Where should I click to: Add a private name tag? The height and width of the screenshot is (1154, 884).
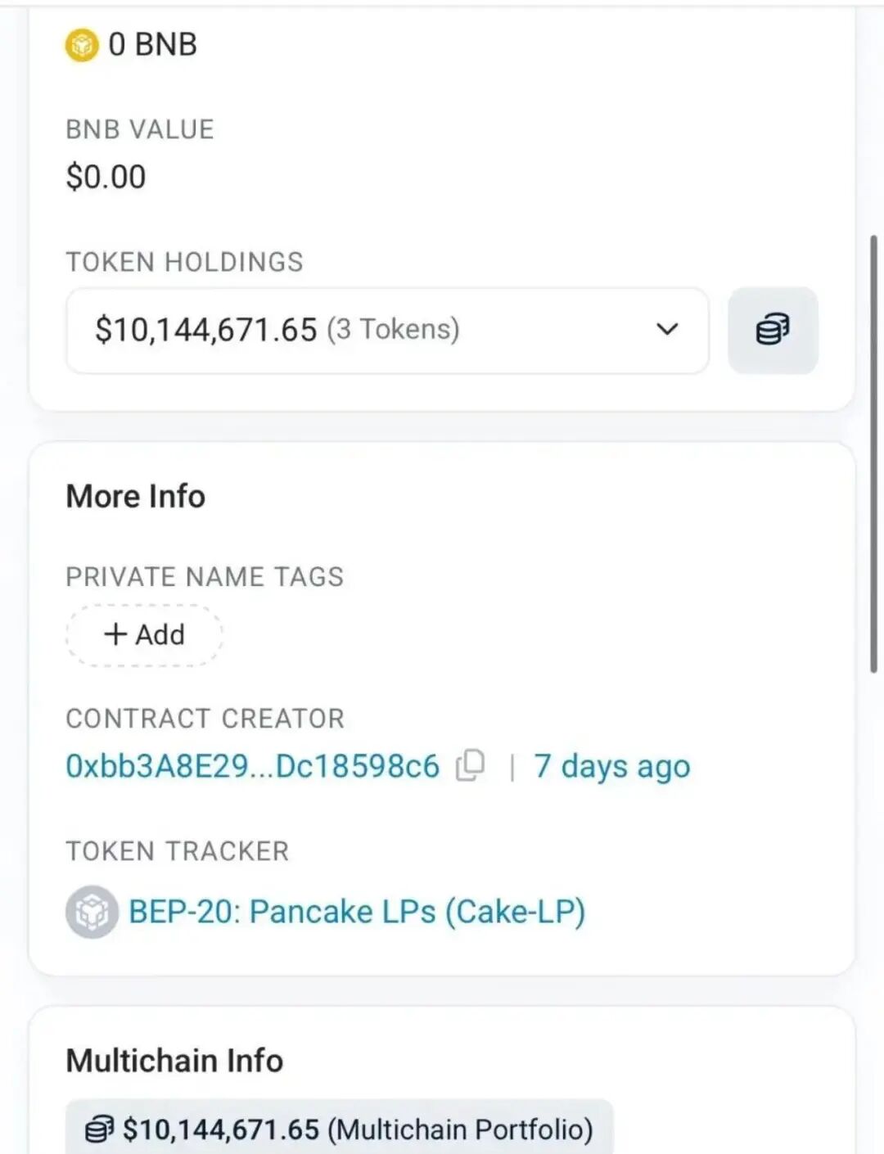click(145, 635)
